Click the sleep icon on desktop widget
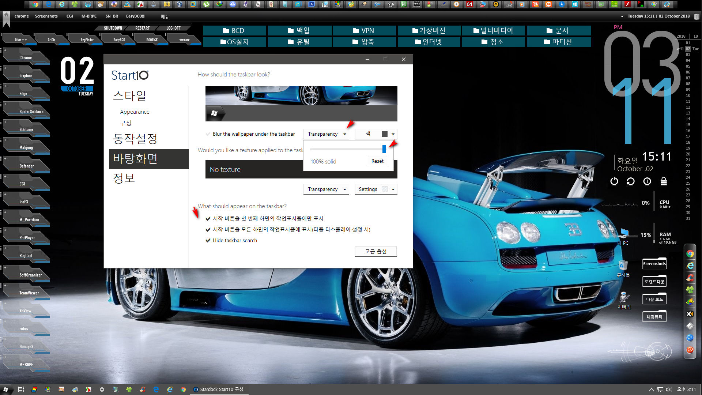This screenshot has width=702, height=395. [647, 181]
